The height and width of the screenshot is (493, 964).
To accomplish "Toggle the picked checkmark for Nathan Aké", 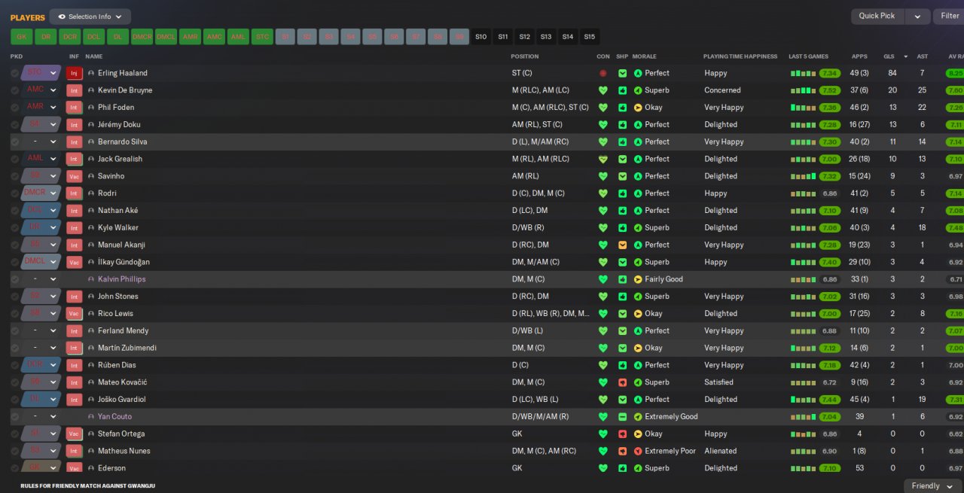I will (x=14, y=210).
